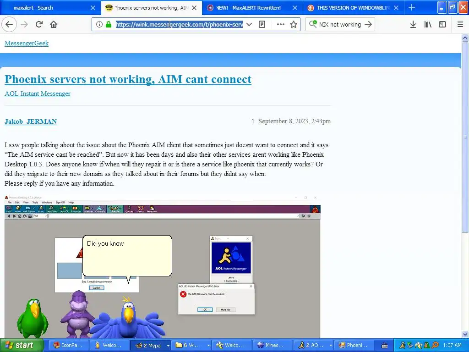Switch to the IconPa... taskbar window

click(x=69, y=345)
